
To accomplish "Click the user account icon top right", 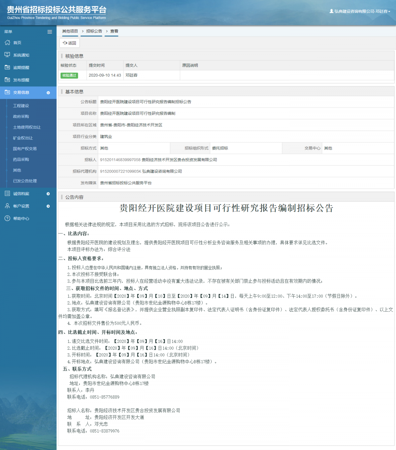I will click(x=331, y=11).
